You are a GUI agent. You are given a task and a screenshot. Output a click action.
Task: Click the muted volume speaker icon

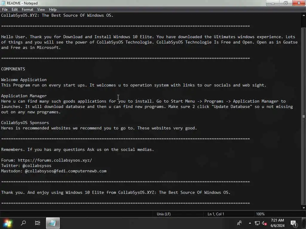[264, 223]
